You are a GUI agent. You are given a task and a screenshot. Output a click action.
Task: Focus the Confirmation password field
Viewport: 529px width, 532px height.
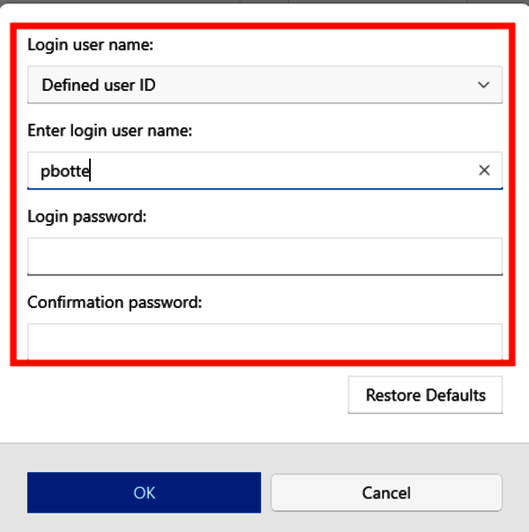[x=264, y=341]
